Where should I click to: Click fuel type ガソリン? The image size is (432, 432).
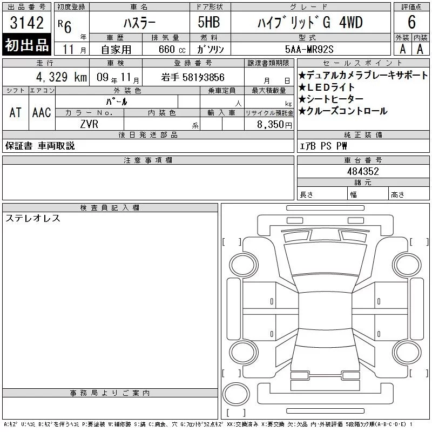click(210, 49)
